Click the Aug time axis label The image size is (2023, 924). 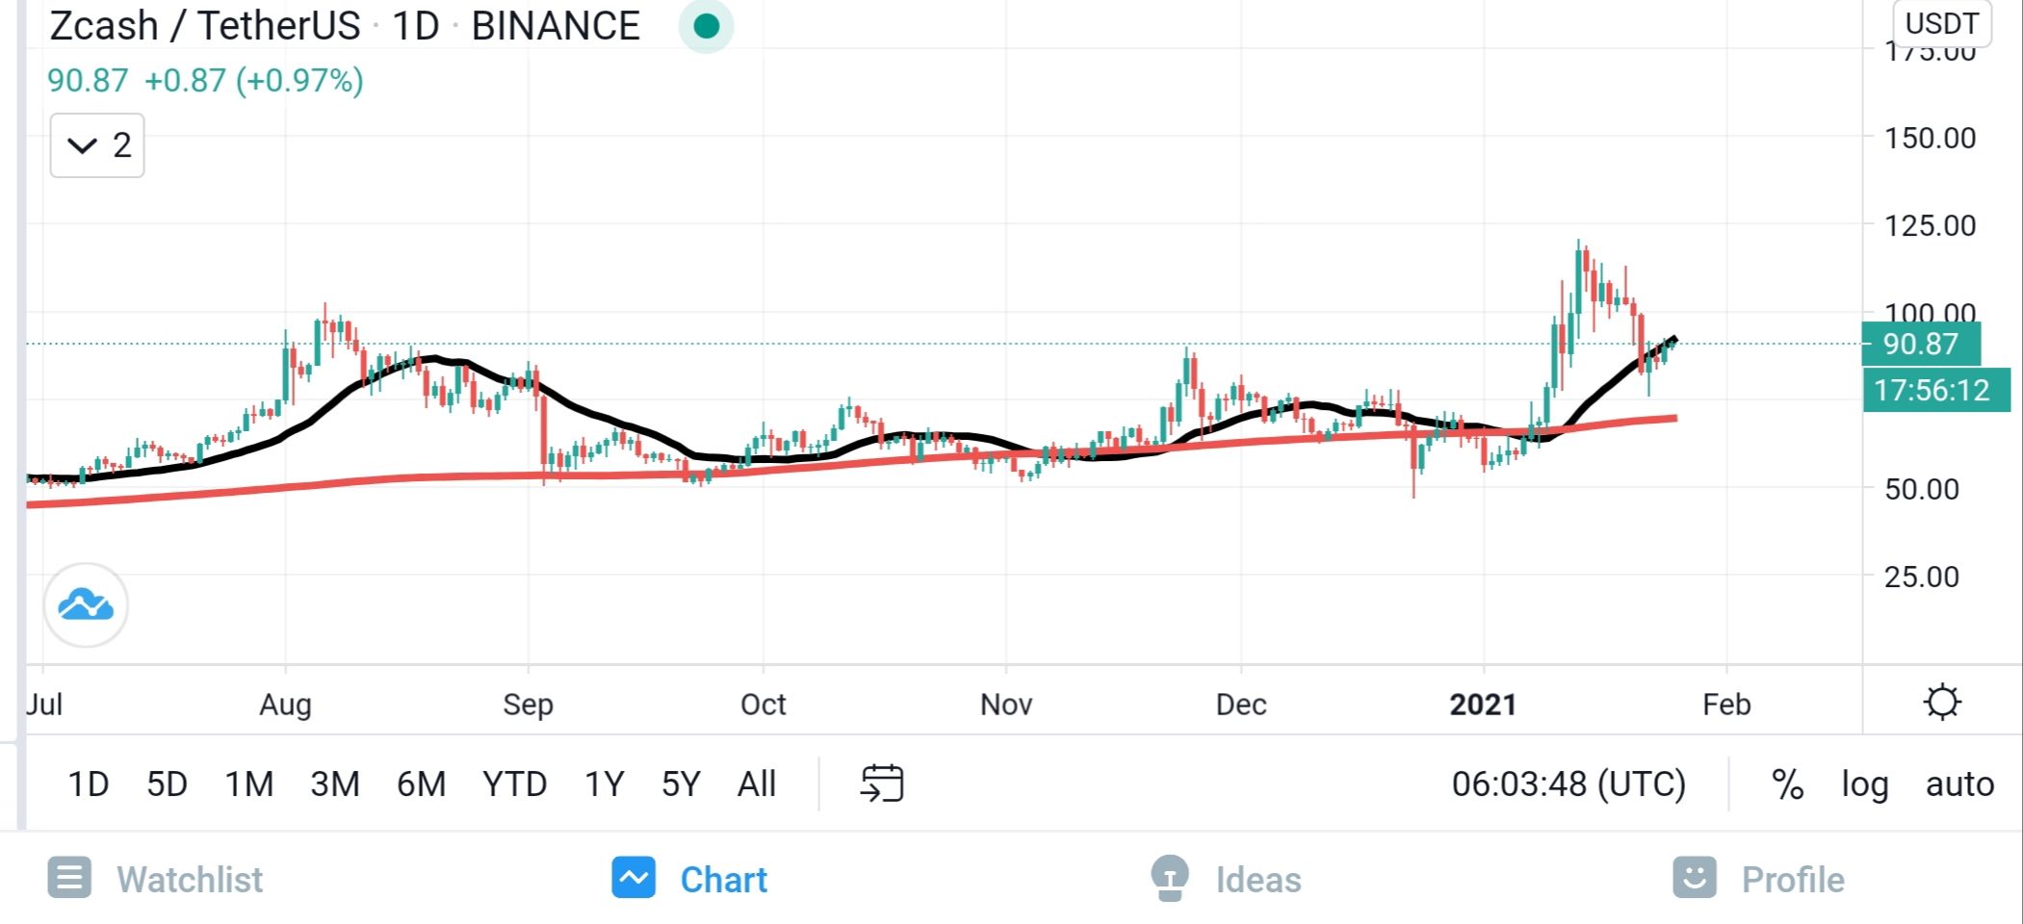click(285, 705)
